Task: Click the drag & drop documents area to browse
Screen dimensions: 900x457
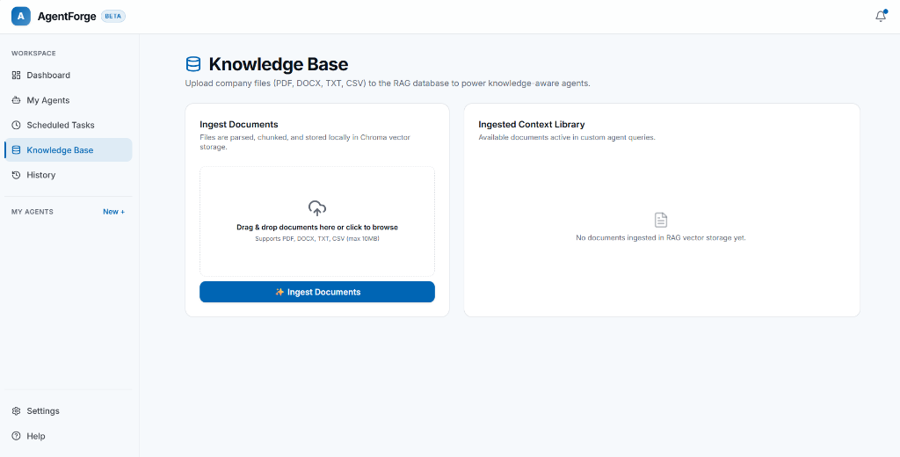Action: click(x=317, y=221)
